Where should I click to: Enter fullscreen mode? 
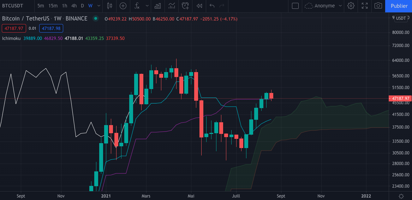365,6
